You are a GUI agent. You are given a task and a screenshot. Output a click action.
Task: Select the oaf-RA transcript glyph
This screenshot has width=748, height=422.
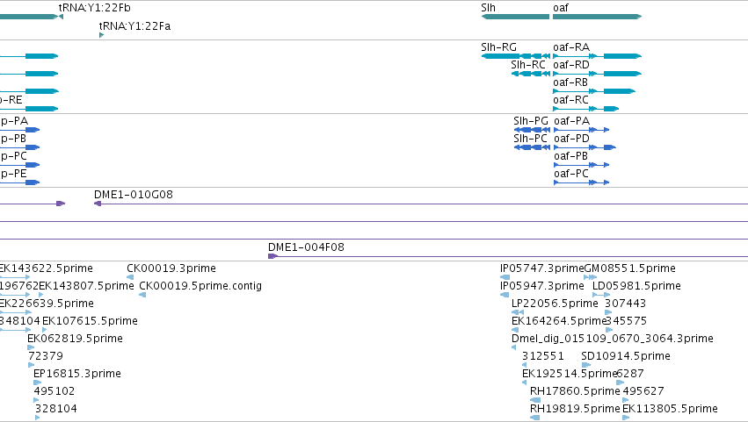(597, 56)
